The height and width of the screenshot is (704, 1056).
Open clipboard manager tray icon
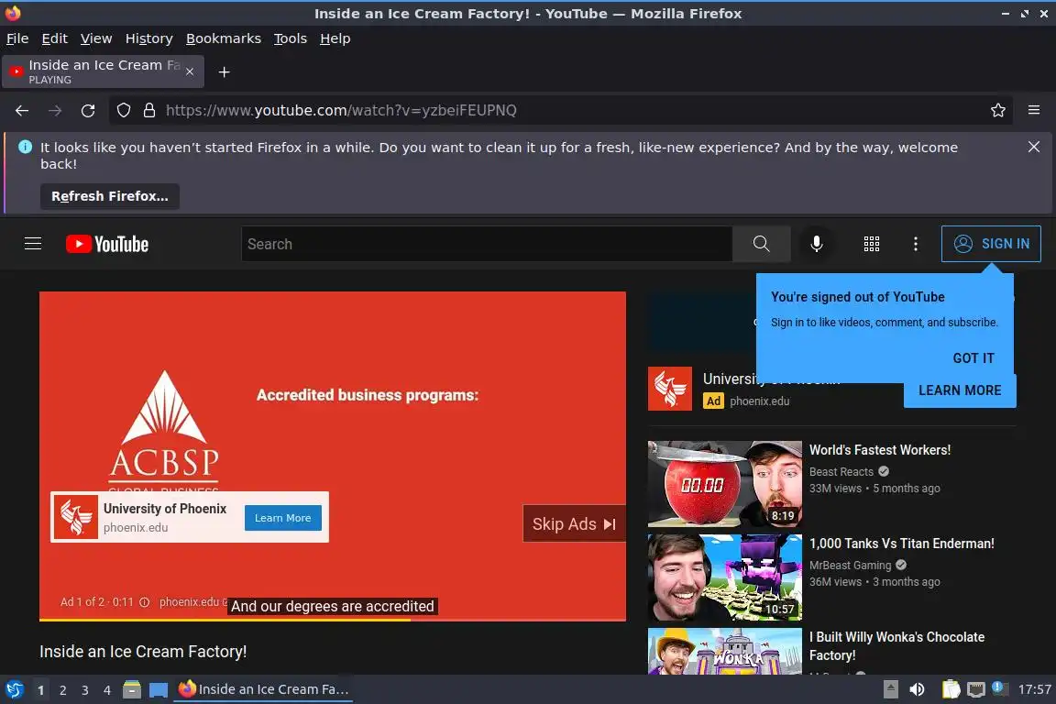point(951,690)
